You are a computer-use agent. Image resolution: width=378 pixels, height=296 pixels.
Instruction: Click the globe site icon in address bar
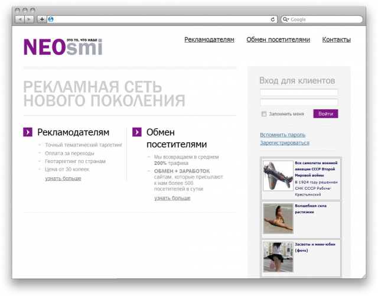tap(51, 19)
